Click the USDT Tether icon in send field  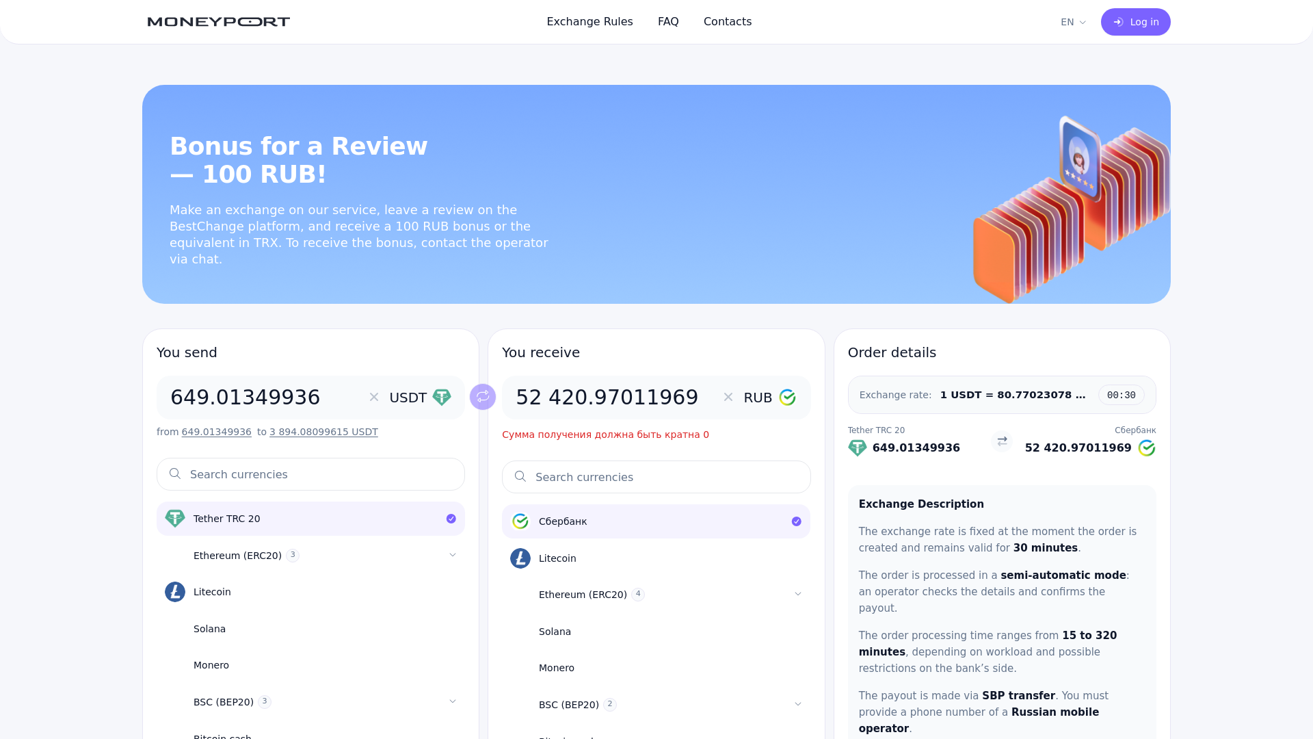pyautogui.click(x=442, y=398)
